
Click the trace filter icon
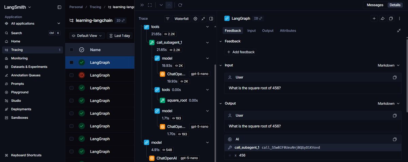tap(168, 19)
